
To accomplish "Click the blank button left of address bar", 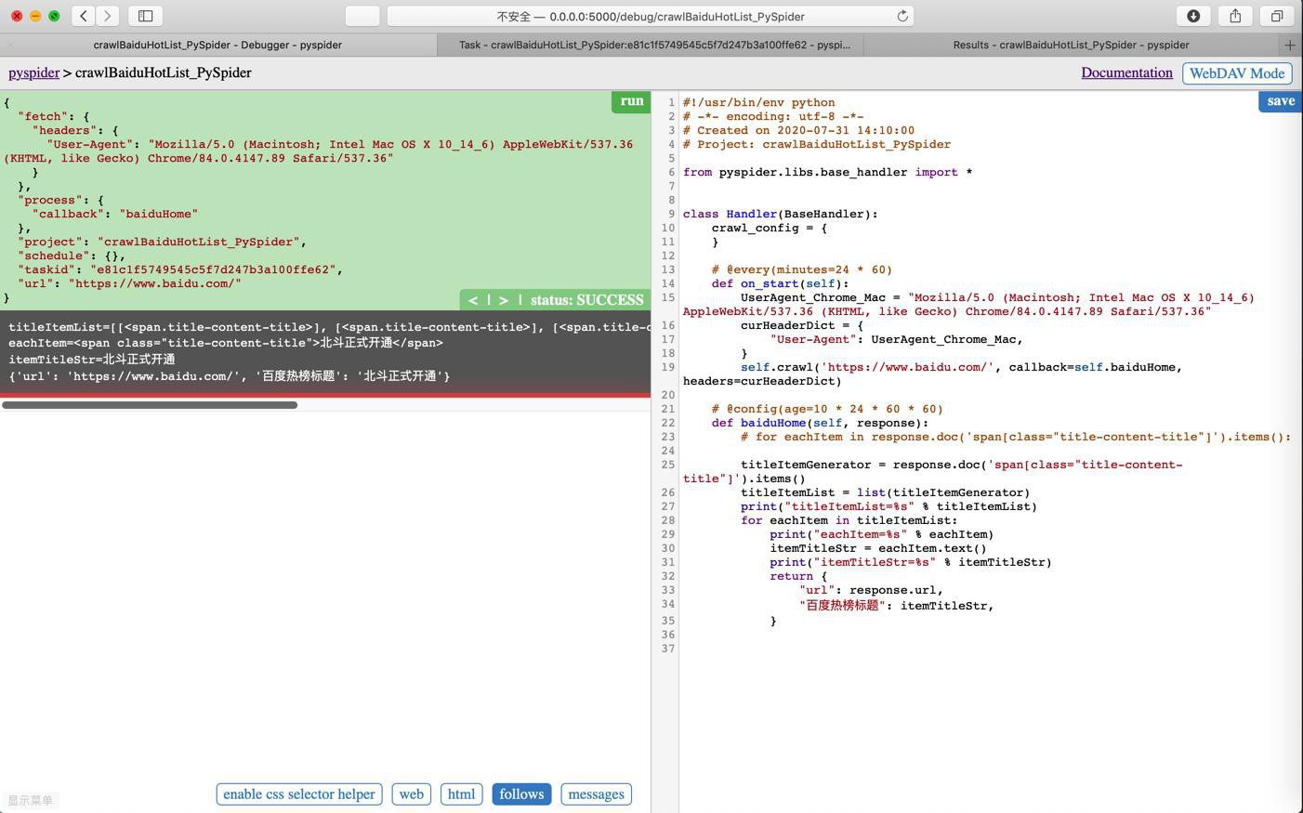I will click(362, 16).
